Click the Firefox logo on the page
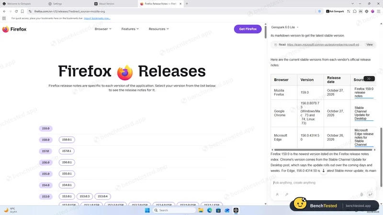Viewport: 383px width, 215px height. coord(14,29)
